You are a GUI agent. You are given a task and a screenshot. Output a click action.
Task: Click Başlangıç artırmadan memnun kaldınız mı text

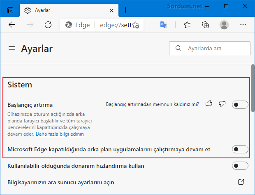click(x=152, y=104)
